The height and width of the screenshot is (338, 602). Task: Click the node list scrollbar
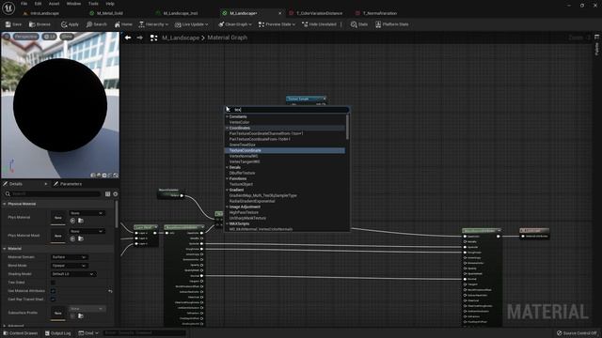[x=347, y=127]
